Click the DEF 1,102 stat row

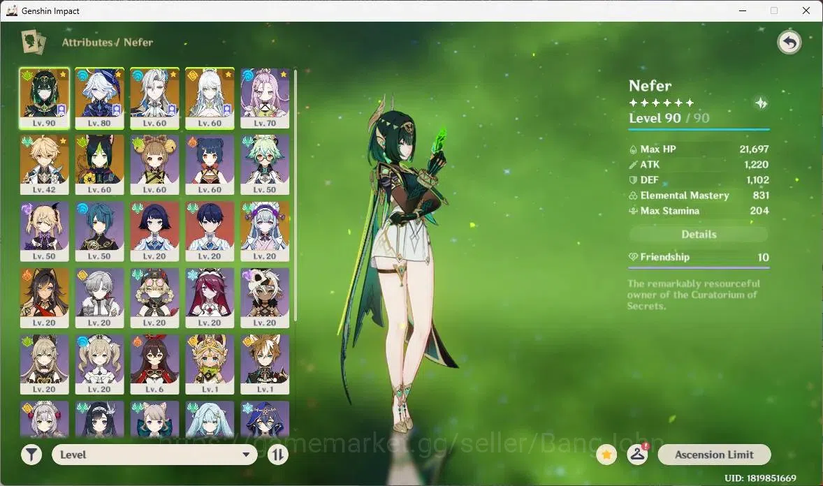(699, 180)
